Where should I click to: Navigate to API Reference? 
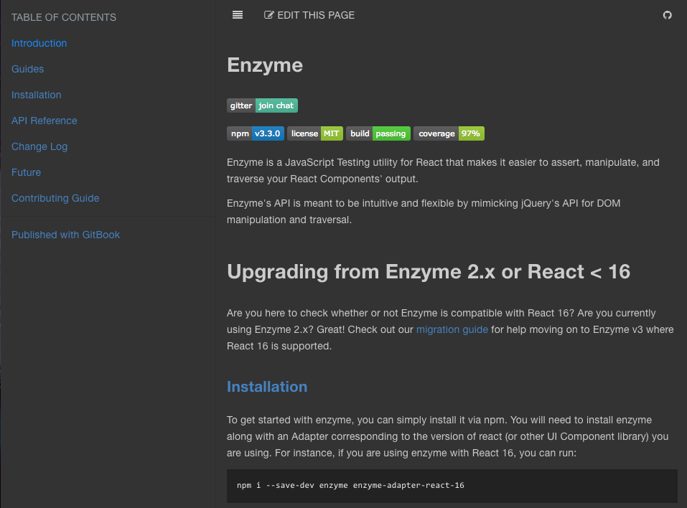pyautogui.click(x=45, y=121)
